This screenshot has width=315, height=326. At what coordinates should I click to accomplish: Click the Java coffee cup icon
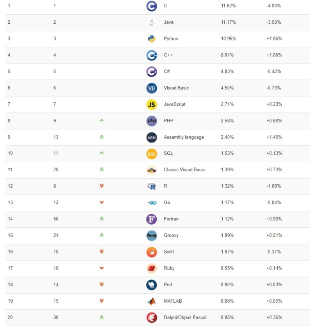click(152, 22)
